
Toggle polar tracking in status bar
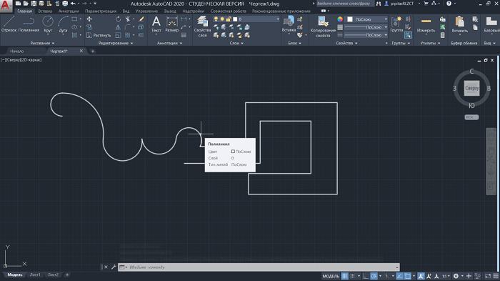coord(374,276)
